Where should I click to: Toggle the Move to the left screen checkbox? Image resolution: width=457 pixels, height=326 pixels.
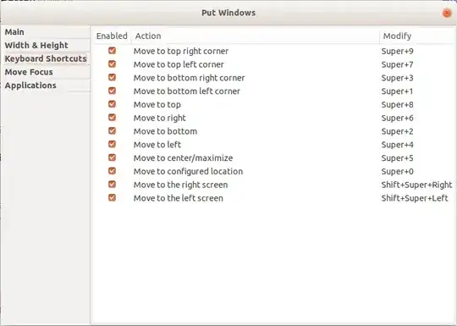[112, 198]
